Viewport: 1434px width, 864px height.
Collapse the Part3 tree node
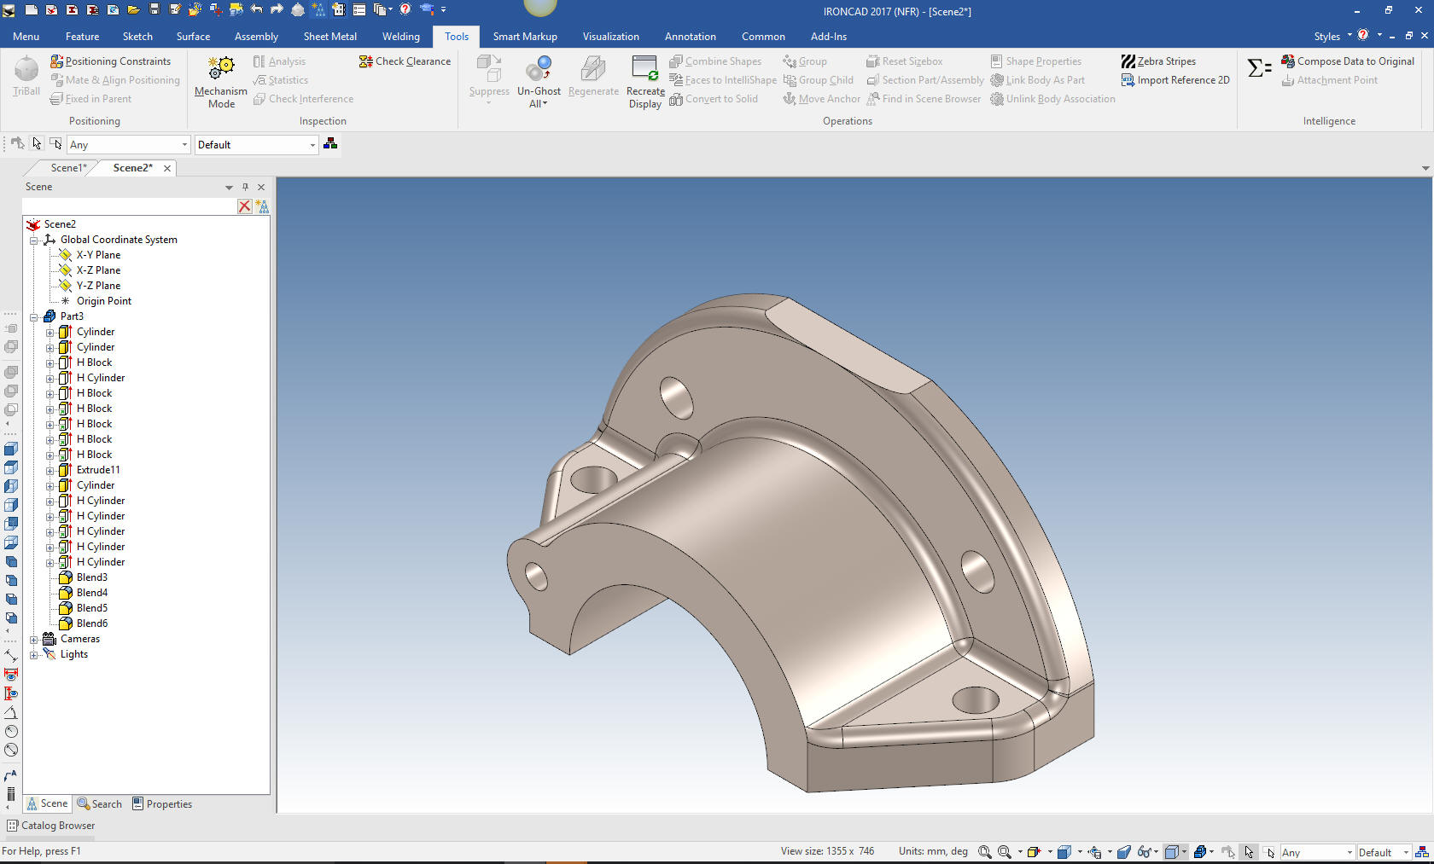coord(34,316)
